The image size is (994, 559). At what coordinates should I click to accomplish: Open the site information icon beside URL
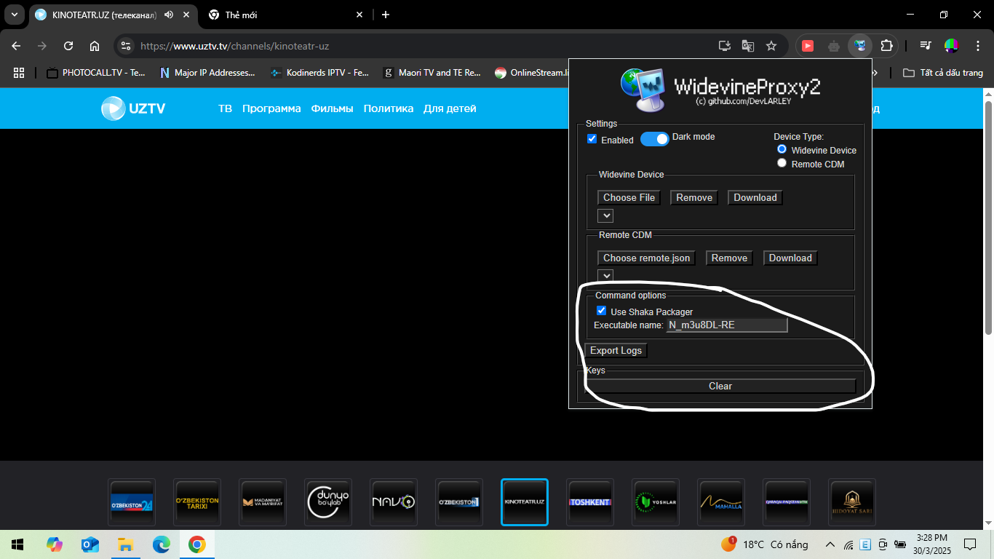(126, 46)
